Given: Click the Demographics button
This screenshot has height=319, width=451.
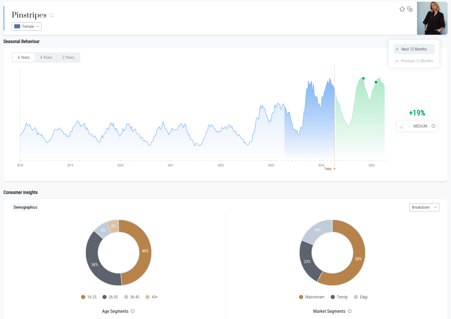Looking at the screenshot, I should pyautogui.click(x=25, y=207).
